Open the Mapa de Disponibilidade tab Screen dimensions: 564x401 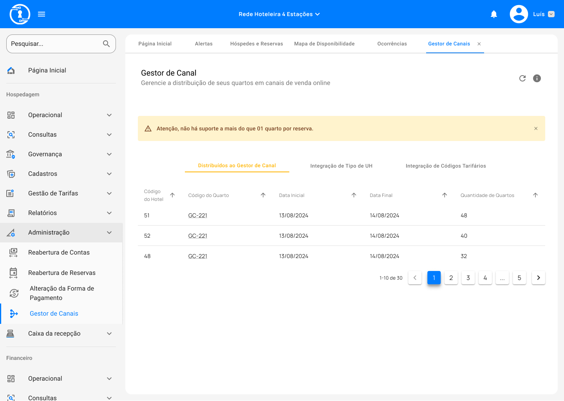324,44
